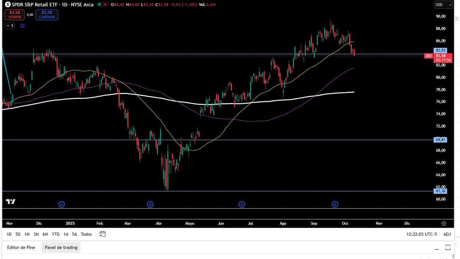The width and height of the screenshot is (460, 259).
Task: Open the go-to-date calendar icon
Action: coord(102,234)
